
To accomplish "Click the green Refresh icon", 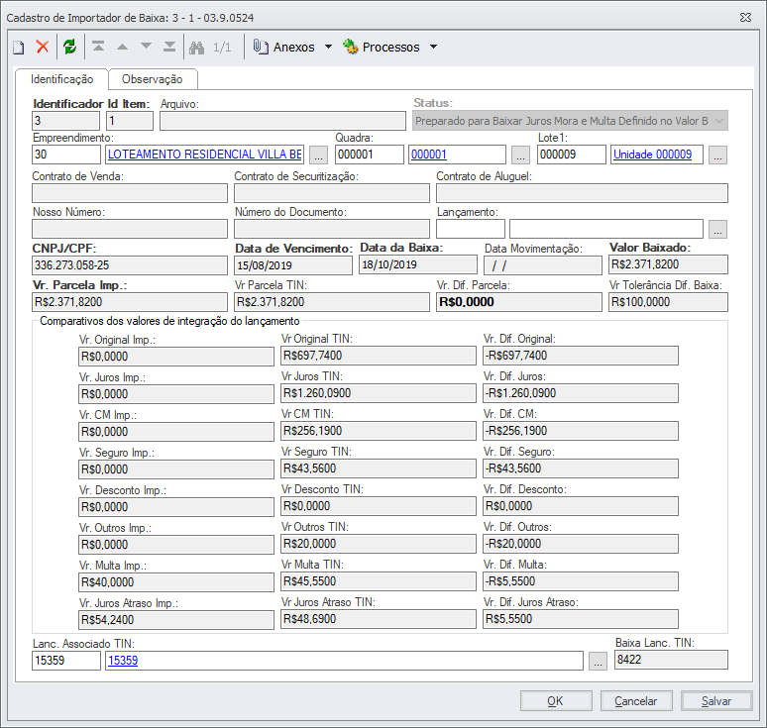I will (70, 47).
